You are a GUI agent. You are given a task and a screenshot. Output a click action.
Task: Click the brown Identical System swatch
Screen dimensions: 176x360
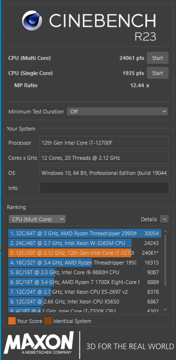(48, 321)
